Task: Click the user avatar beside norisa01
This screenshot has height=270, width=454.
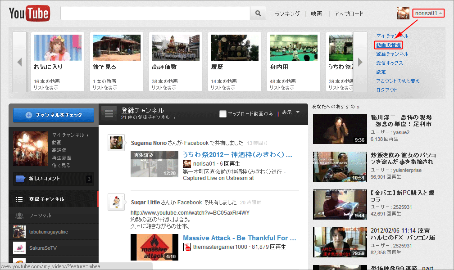Action: pos(403,13)
